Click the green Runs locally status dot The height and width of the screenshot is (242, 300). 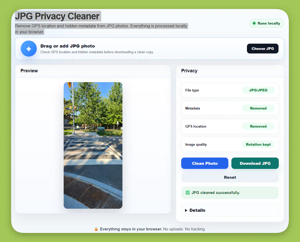(254, 23)
